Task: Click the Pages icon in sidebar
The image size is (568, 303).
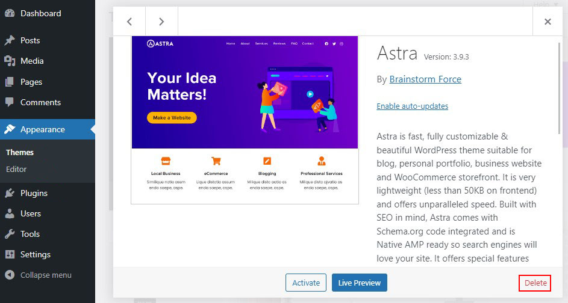Action: [x=10, y=82]
